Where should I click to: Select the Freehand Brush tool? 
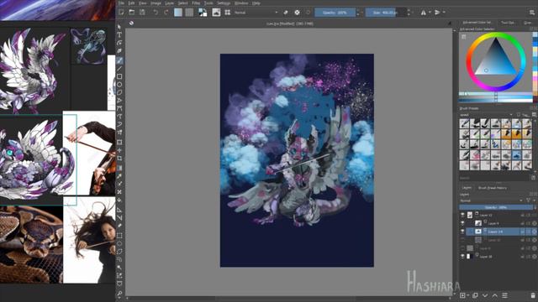(x=119, y=60)
